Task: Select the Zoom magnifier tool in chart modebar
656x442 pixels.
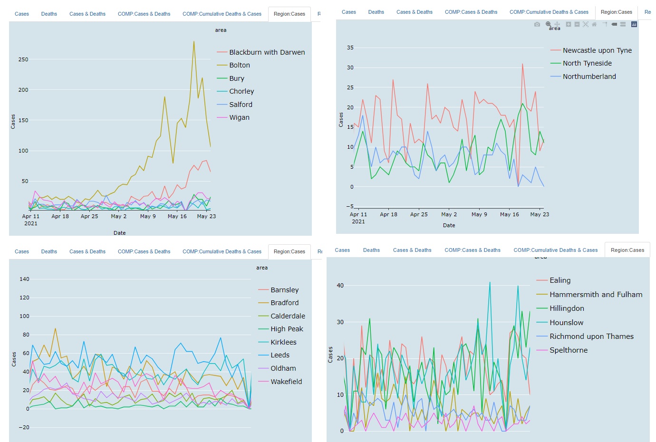Action: [x=548, y=24]
